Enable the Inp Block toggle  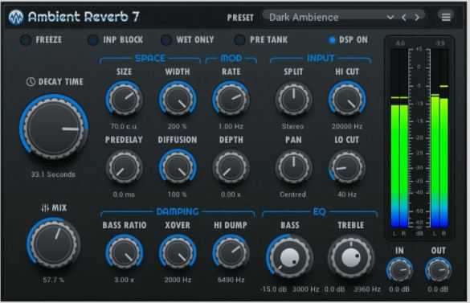[x=92, y=40]
